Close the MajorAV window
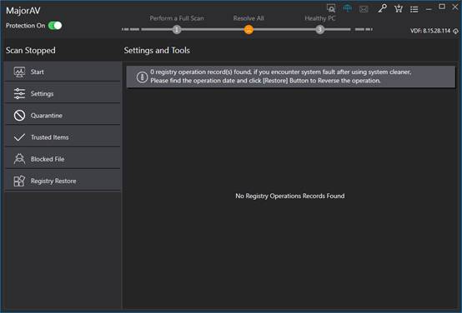 (455, 7)
